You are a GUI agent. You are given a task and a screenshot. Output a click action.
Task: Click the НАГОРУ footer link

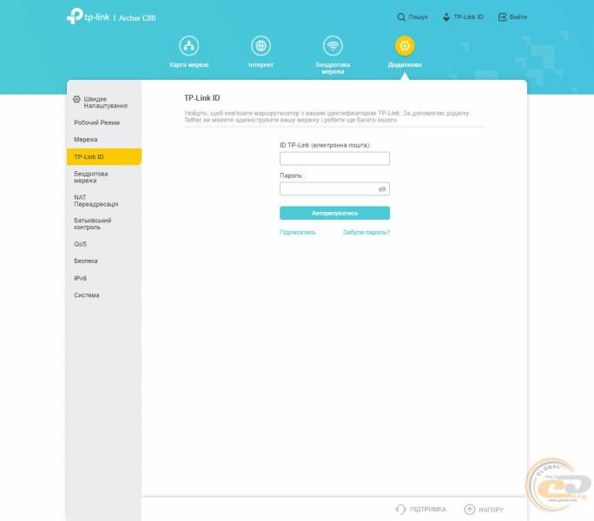[491, 510]
